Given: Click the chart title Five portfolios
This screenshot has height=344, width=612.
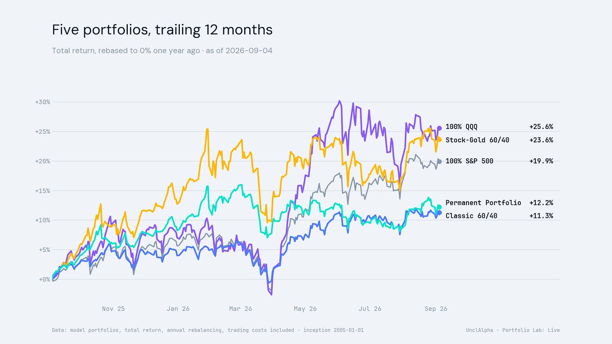Looking at the screenshot, I should tap(162, 30).
